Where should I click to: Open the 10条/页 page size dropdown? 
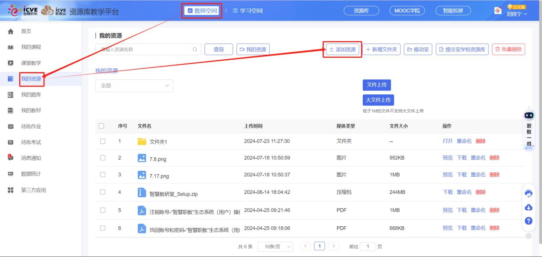(275, 247)
